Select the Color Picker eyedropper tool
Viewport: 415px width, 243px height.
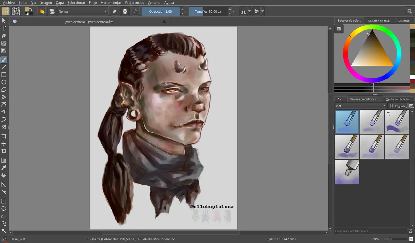4,168
